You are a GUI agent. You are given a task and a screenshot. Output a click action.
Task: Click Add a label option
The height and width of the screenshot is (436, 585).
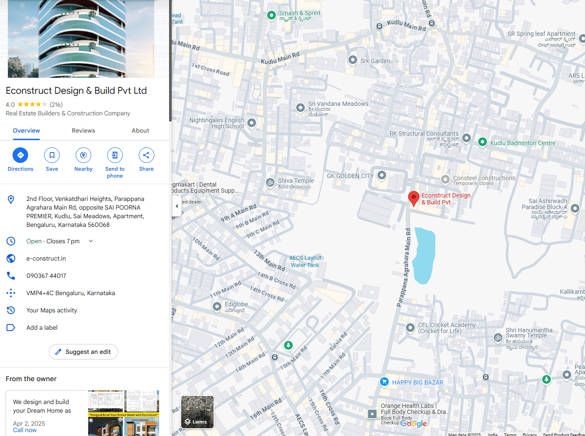42,328
